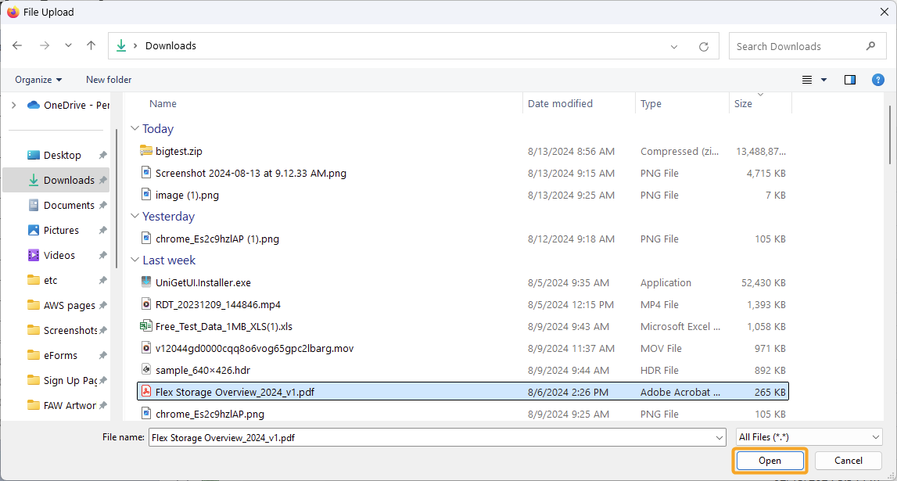Click the Downloads icon in the address bar
Screen dimensions: 897x481
click(x=122, y=45)
